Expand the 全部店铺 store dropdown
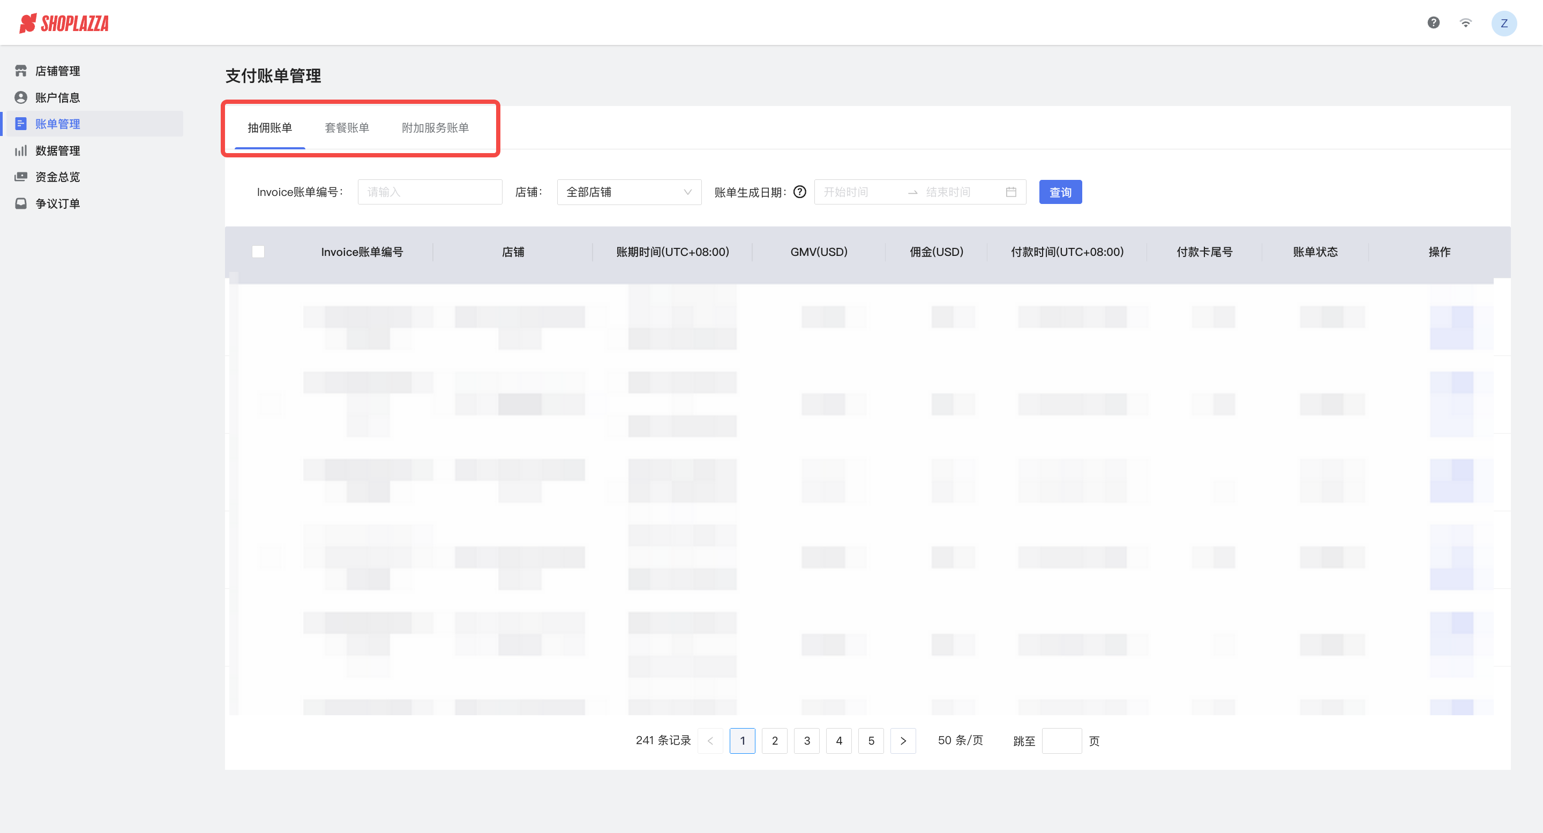1543x833 pixels. click(x=629, y=192)
